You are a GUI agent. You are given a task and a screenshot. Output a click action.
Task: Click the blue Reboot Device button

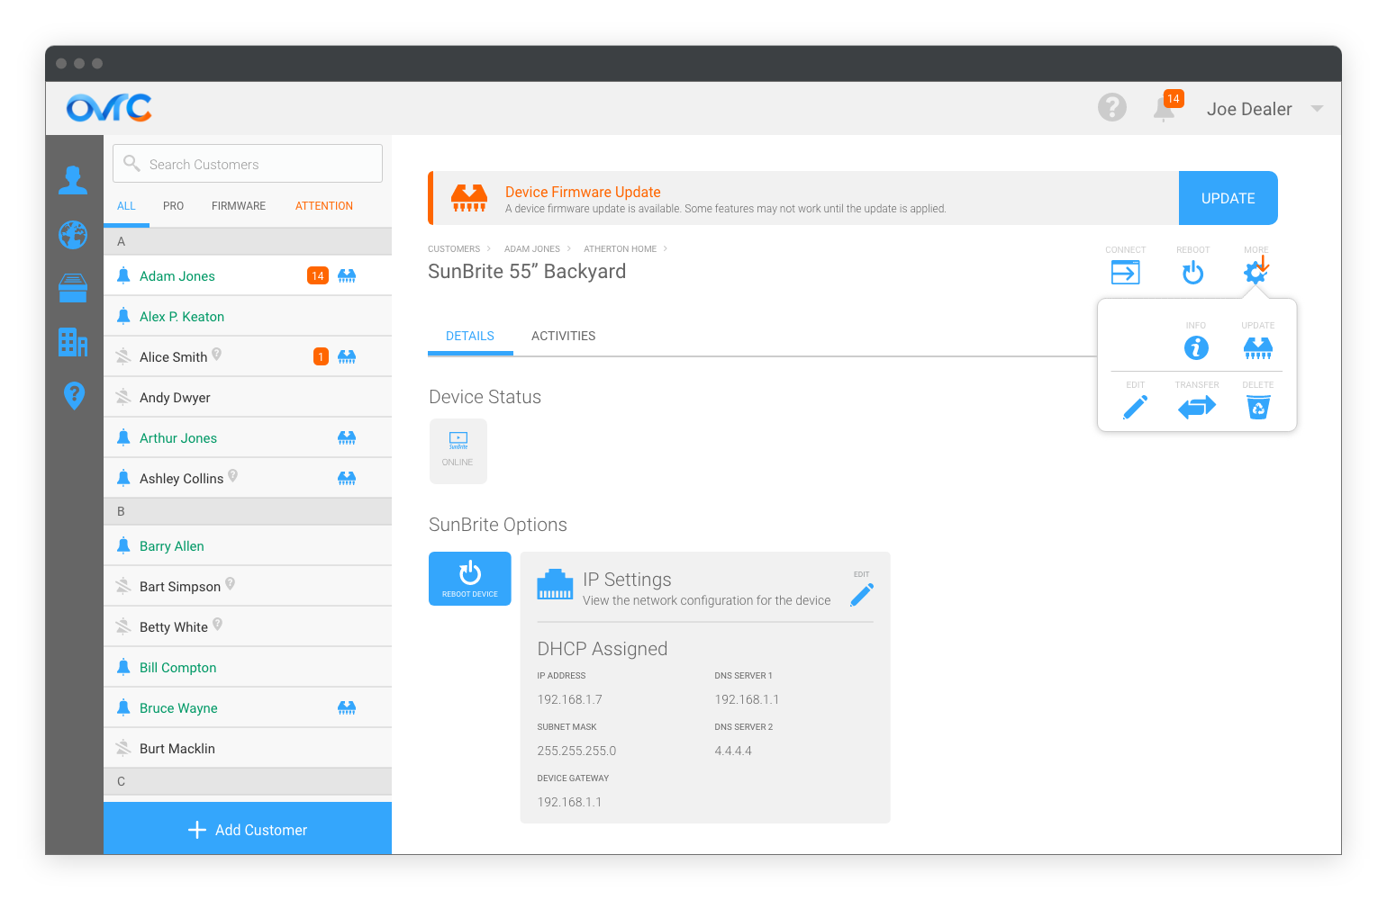[470, 579]
